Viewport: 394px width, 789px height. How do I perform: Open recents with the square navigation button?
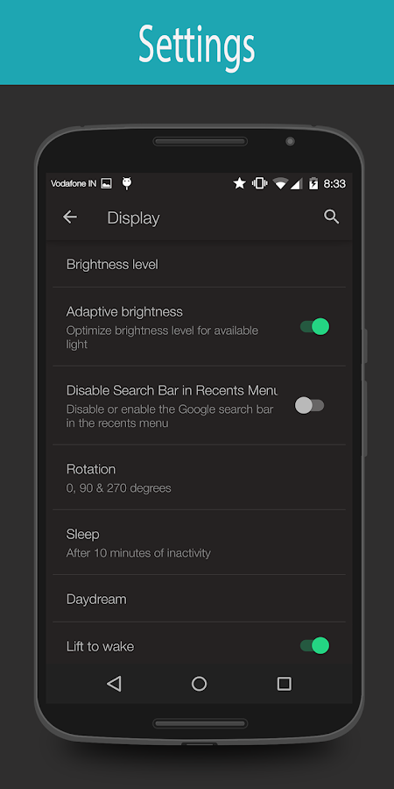click(284, 683)
